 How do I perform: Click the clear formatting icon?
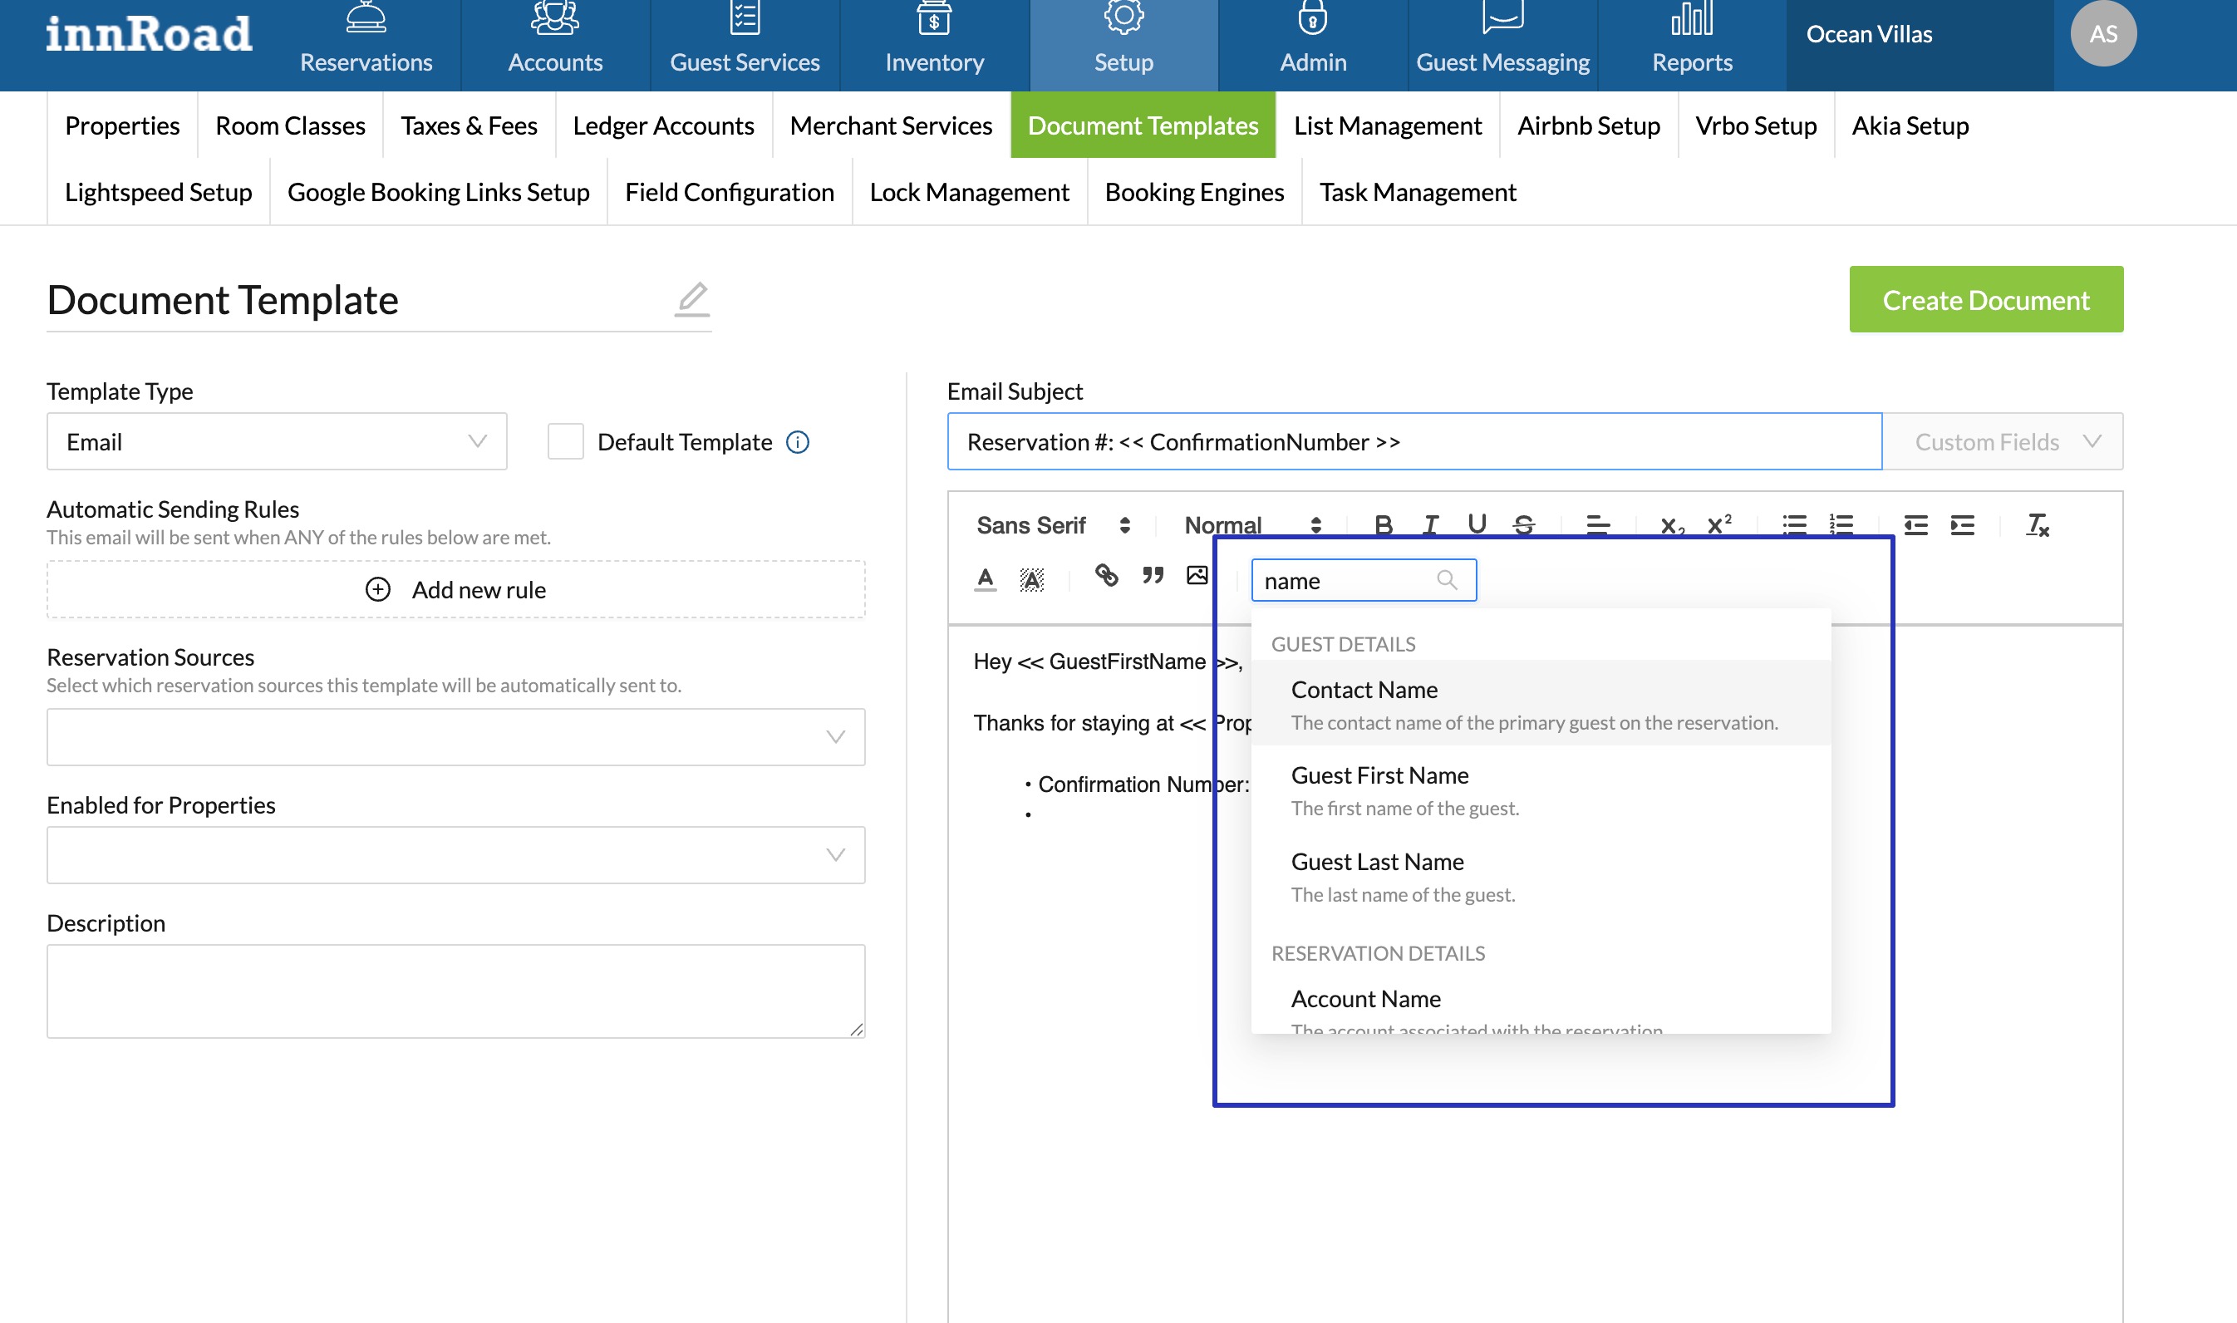(x=2037, y=525)
